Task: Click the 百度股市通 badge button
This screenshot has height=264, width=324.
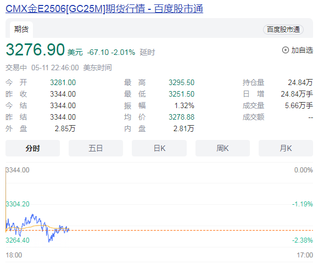Action: (283, 29)
